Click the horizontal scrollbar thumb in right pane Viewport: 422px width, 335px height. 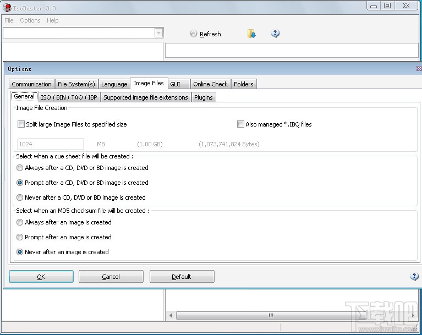pyautogui.click(x=271, y=315)
